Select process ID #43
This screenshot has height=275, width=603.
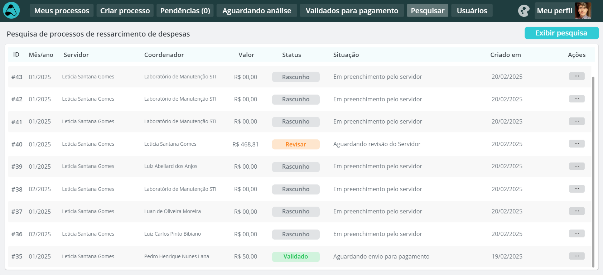click(x=17, y=77)
